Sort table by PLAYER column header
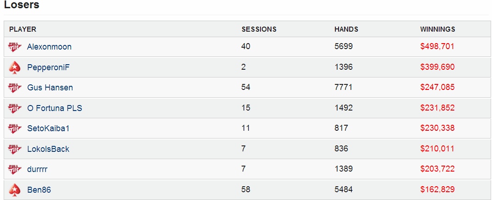Screen dimensions: 492x200 point(23,29)
